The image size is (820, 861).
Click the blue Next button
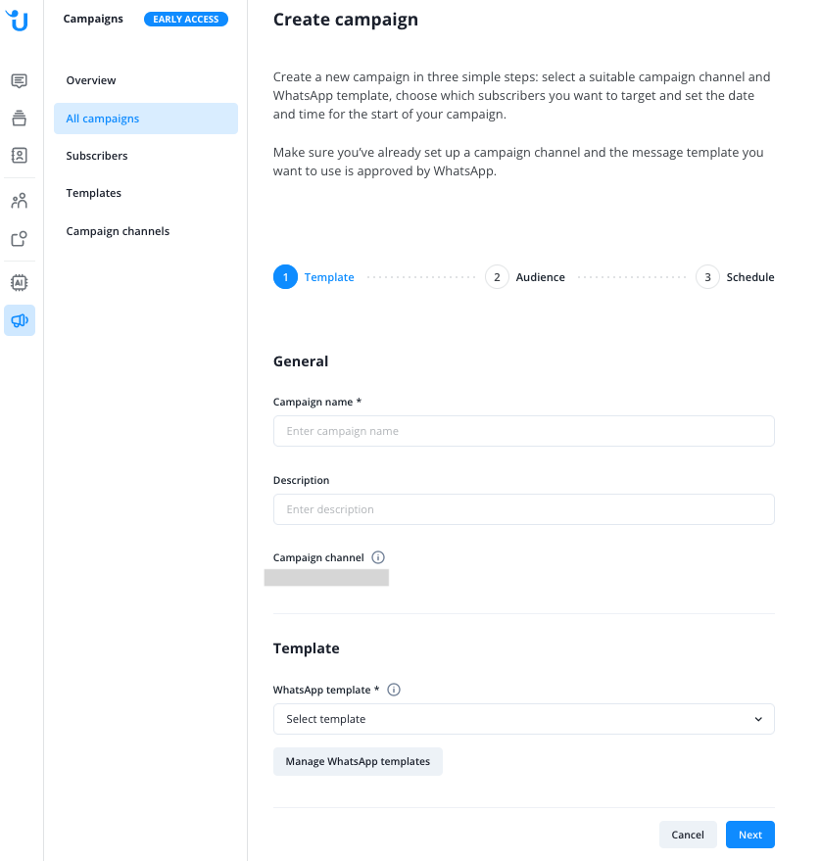click(750, 835)
